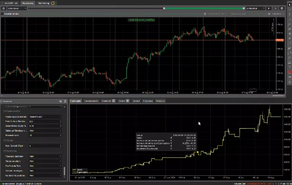This screenshot has width=292, height=185.
Task: Click the parameter list scroll-up arrow
Action: click(64, 107)
